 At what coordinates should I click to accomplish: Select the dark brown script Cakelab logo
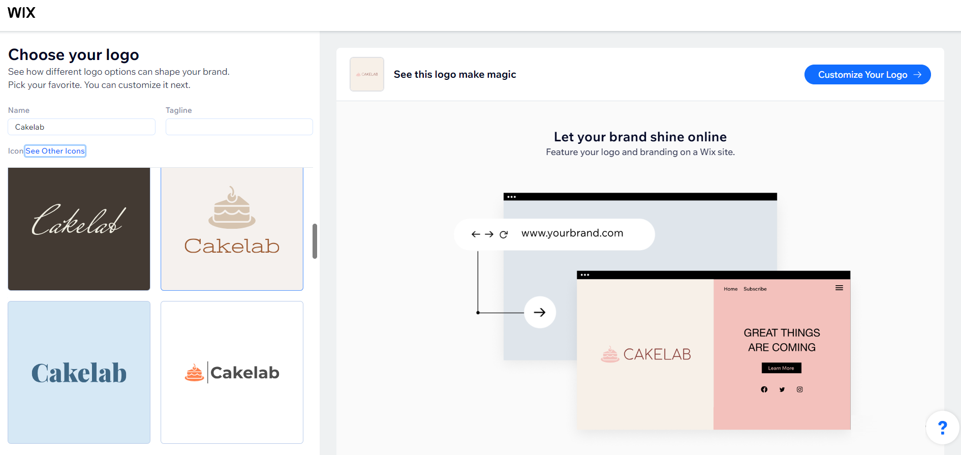point(79,229)
